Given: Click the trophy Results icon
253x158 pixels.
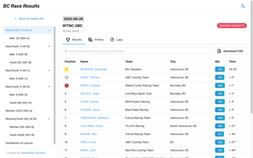Looking at the screenshot, I should [68, 39].
